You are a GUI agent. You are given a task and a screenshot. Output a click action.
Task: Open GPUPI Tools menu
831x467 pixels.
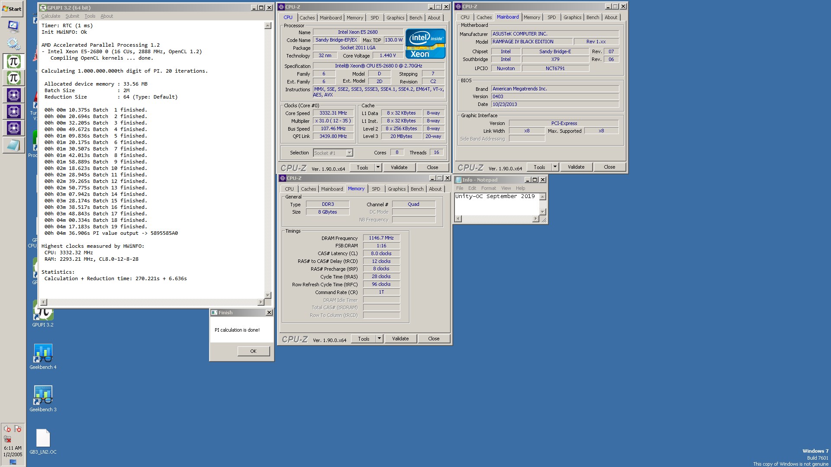(x=90, y=16)
